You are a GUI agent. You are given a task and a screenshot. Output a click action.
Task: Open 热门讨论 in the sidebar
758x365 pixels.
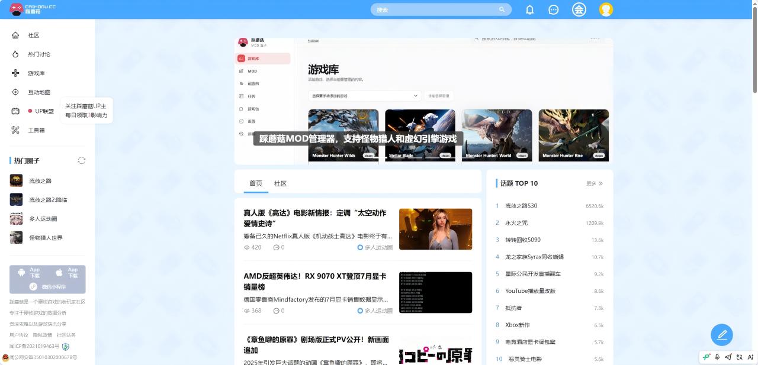[39, 54]
